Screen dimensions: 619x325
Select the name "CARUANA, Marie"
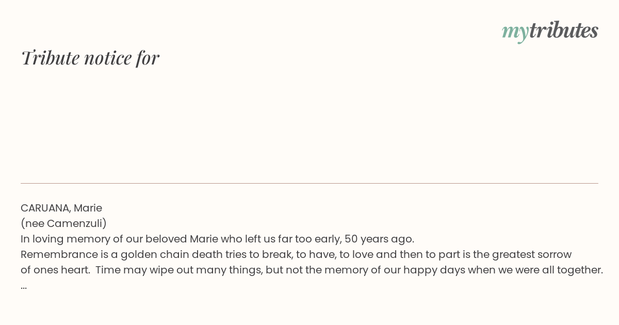point(61,208)
